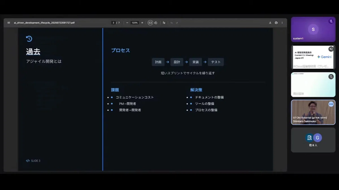Click the code icon beside SLIDE 3
The width and height of the screenshot is (339, 190).
pyautogui.click(x=28, y=161)
